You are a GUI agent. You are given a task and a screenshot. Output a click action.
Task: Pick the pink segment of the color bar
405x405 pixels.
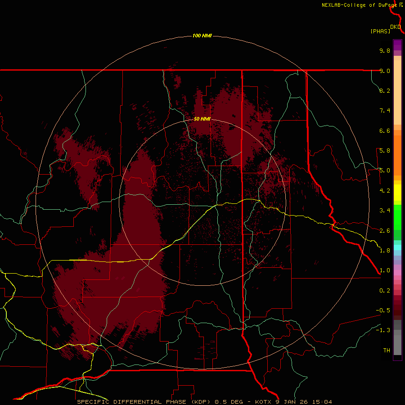397,273
